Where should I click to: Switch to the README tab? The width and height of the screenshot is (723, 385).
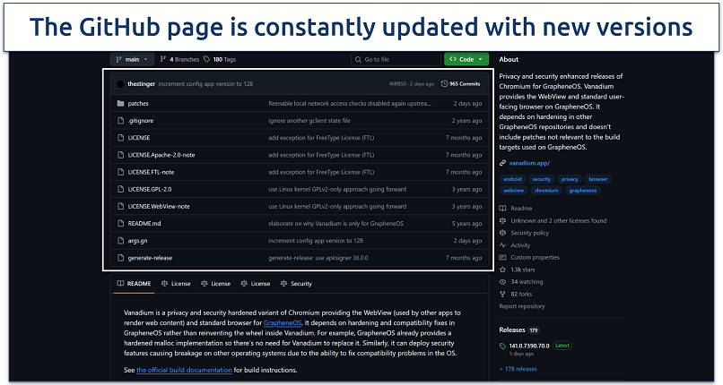click(134, 284)
